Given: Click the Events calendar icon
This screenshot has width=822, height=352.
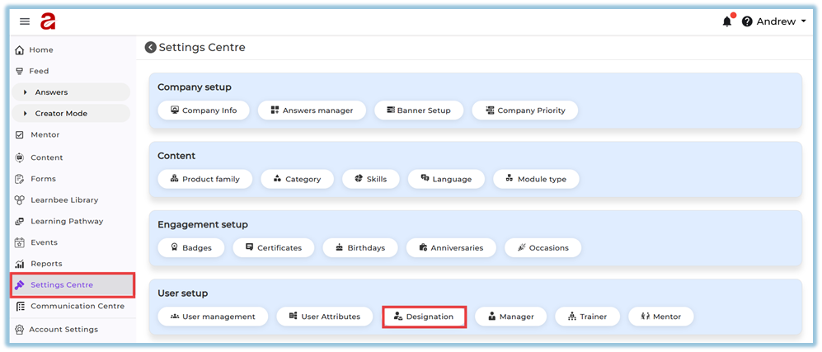Looking at the screenshot, I should pos(20,242).
